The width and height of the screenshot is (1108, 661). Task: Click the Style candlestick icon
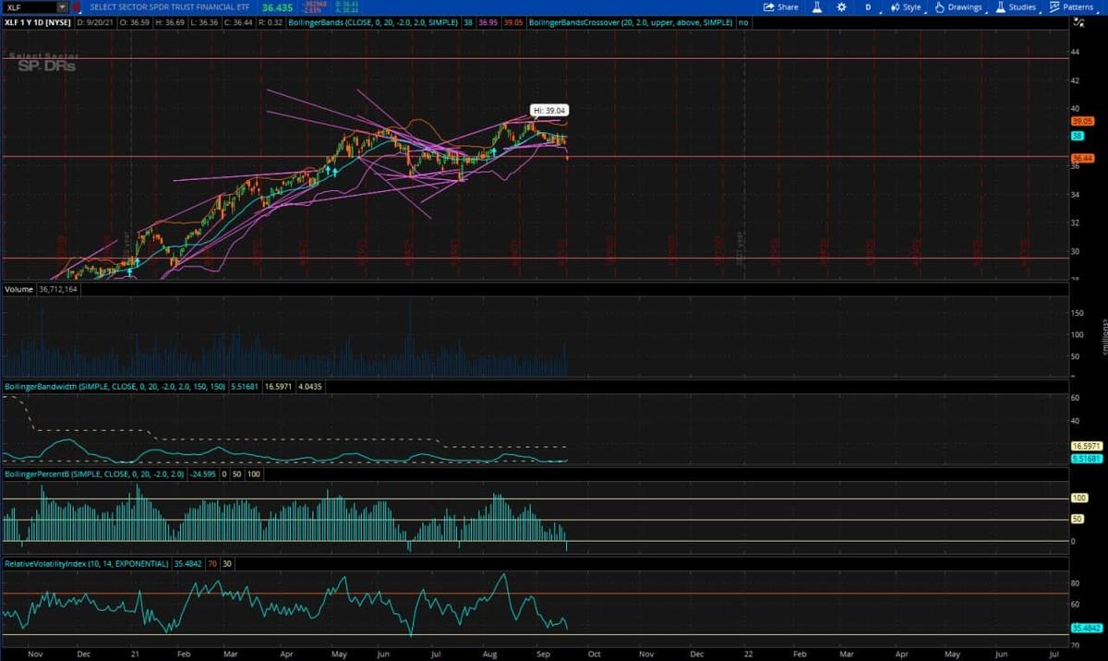894,6
